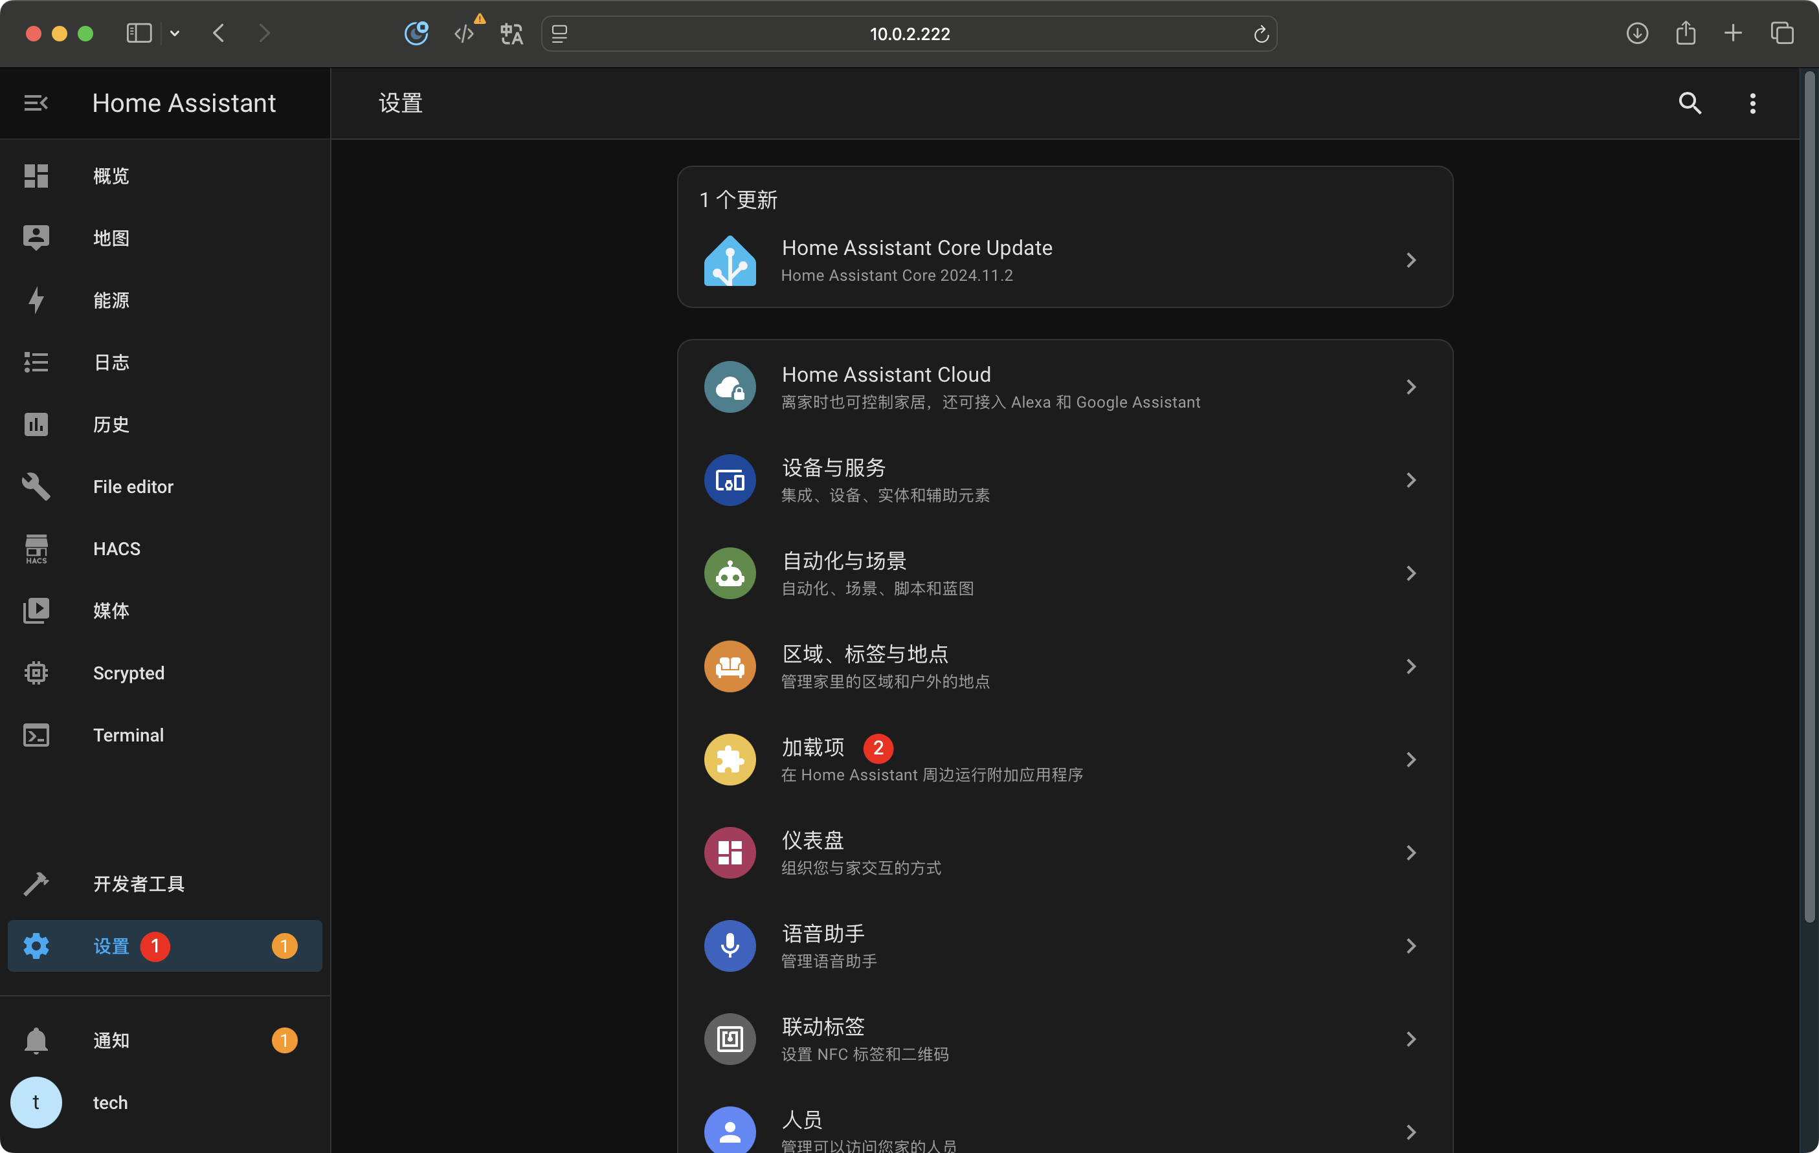Select 概览 in the sidebar

[x=164, y=176]
